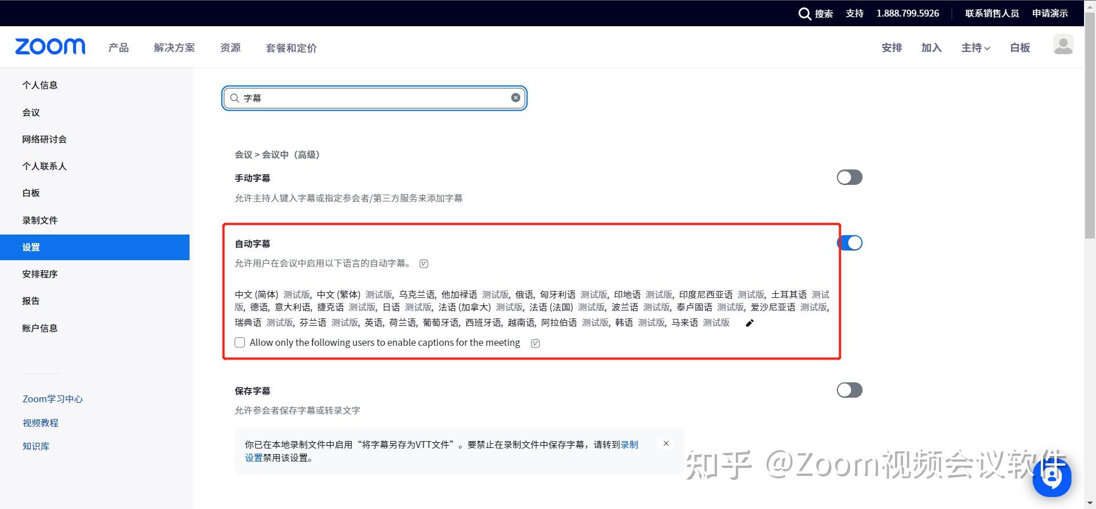Click 联系销售人员 link
The image size is (1096, 509).
tap(992, 13)
